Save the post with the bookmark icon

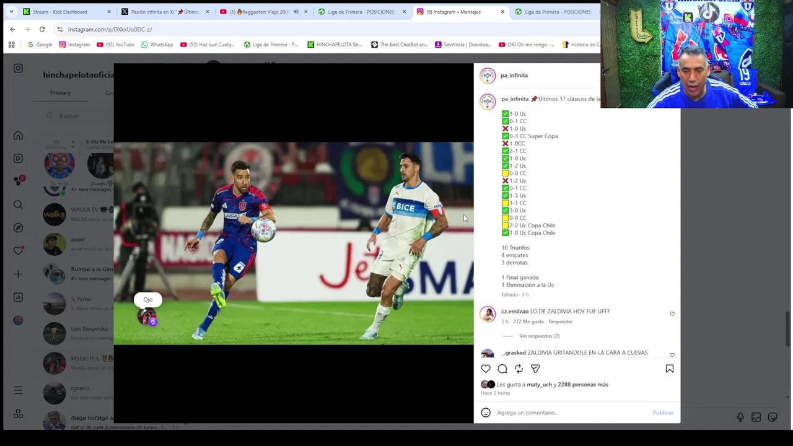pyautogui.click(x=670, y=369)
